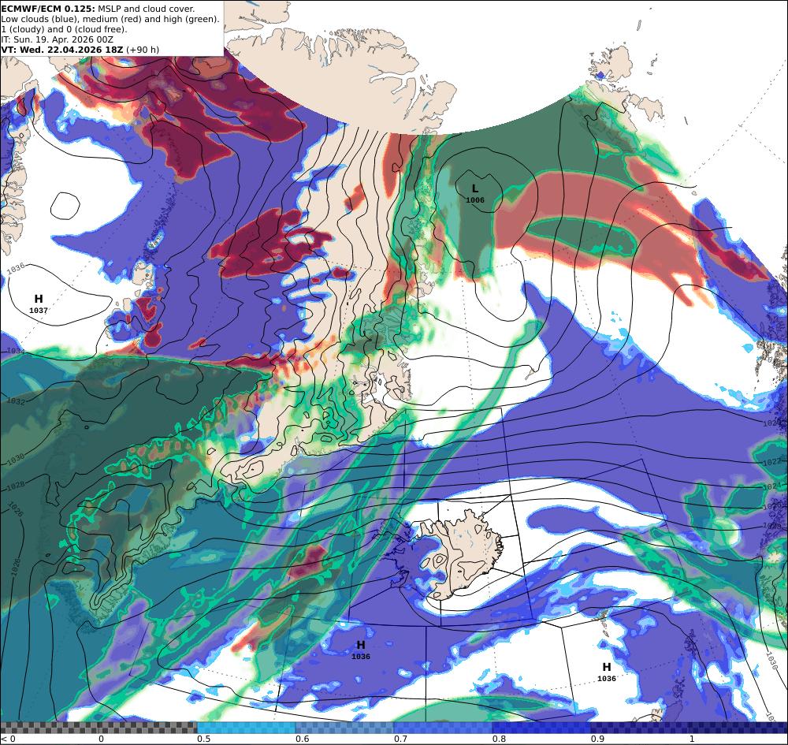The image size is (788, 745).
Task: Click the '1 (cloudy) and 0 (cloud free).' line
Action: (65, 29)
